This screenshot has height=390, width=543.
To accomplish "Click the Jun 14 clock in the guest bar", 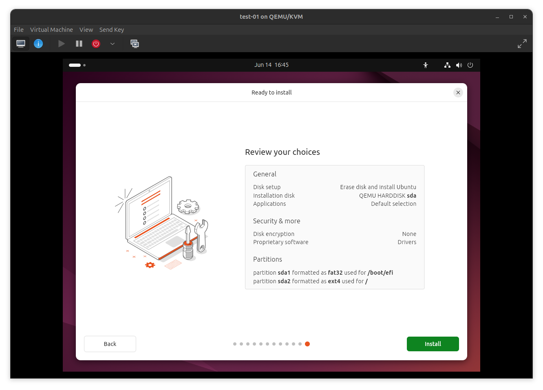I will click(x=271, y=65).
